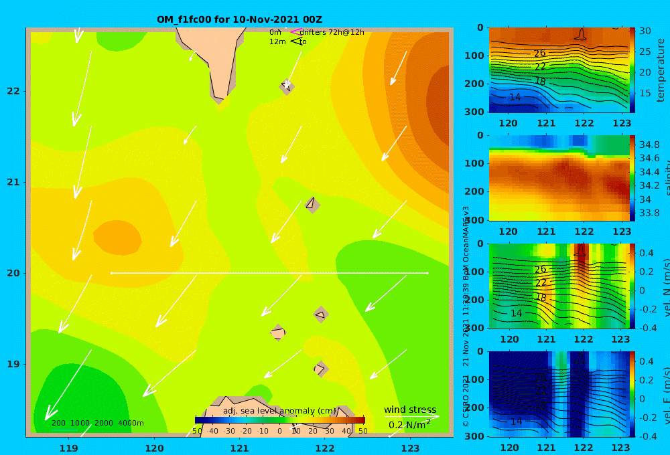Click tick value 34.8 on salinity color bar

(x=649, y=145)
